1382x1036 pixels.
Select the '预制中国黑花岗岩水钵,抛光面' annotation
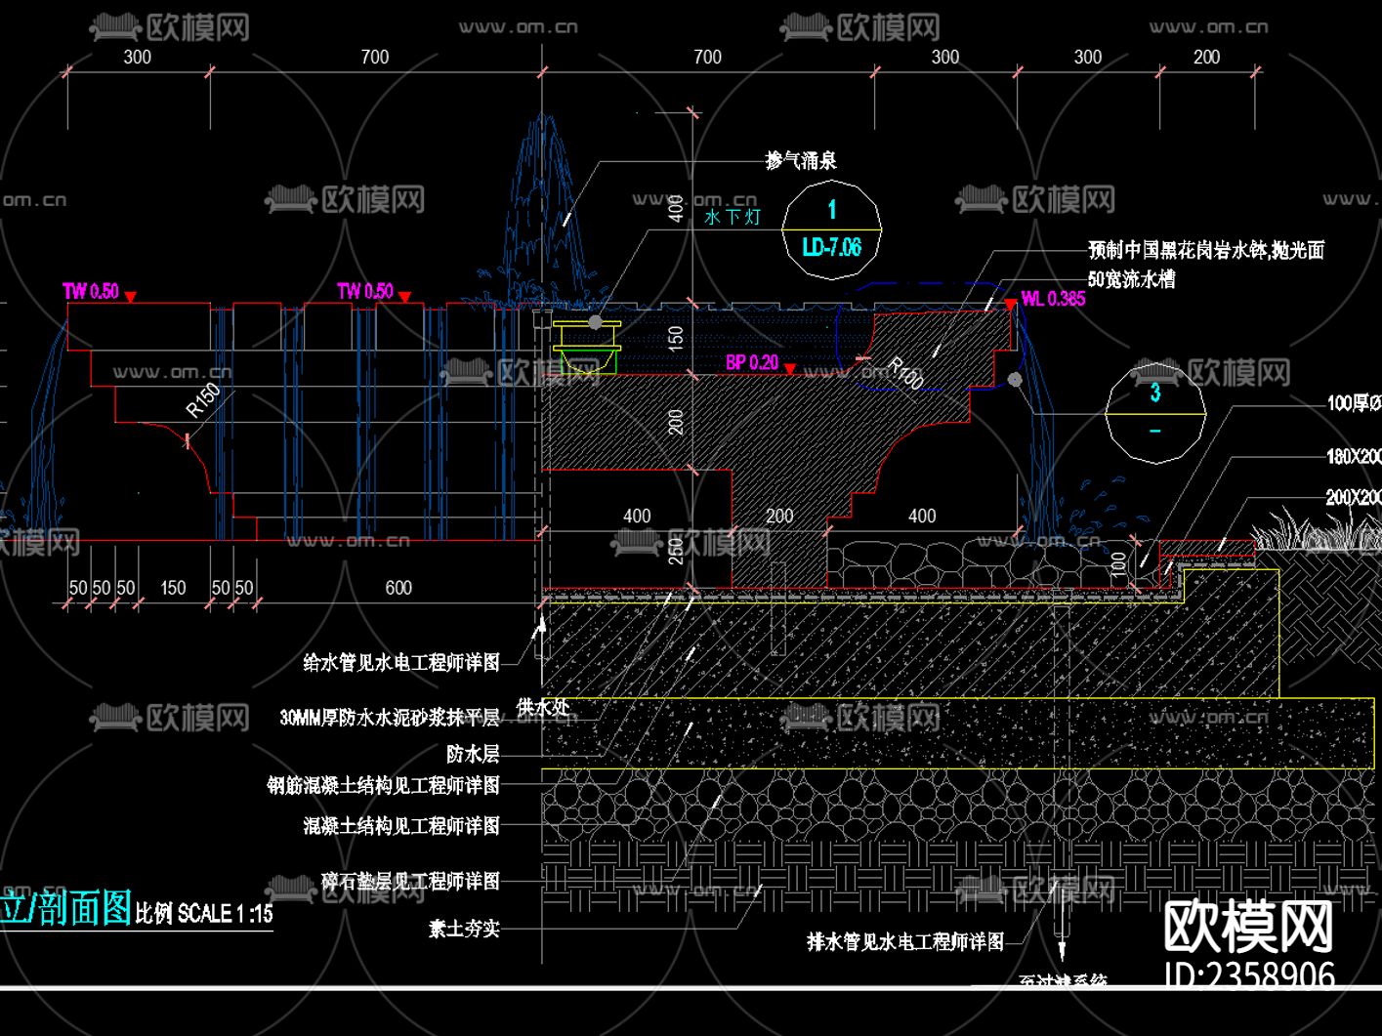click(x=1206, y=250)
